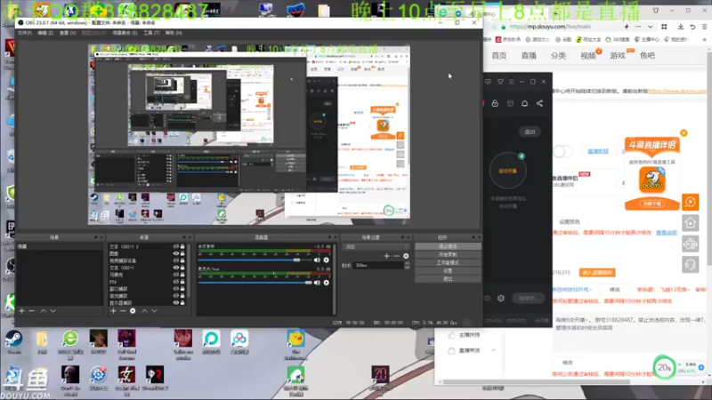Toggle visibility of 窗口捕获 source
712x400 pixels.
click(x=175, y=289)
